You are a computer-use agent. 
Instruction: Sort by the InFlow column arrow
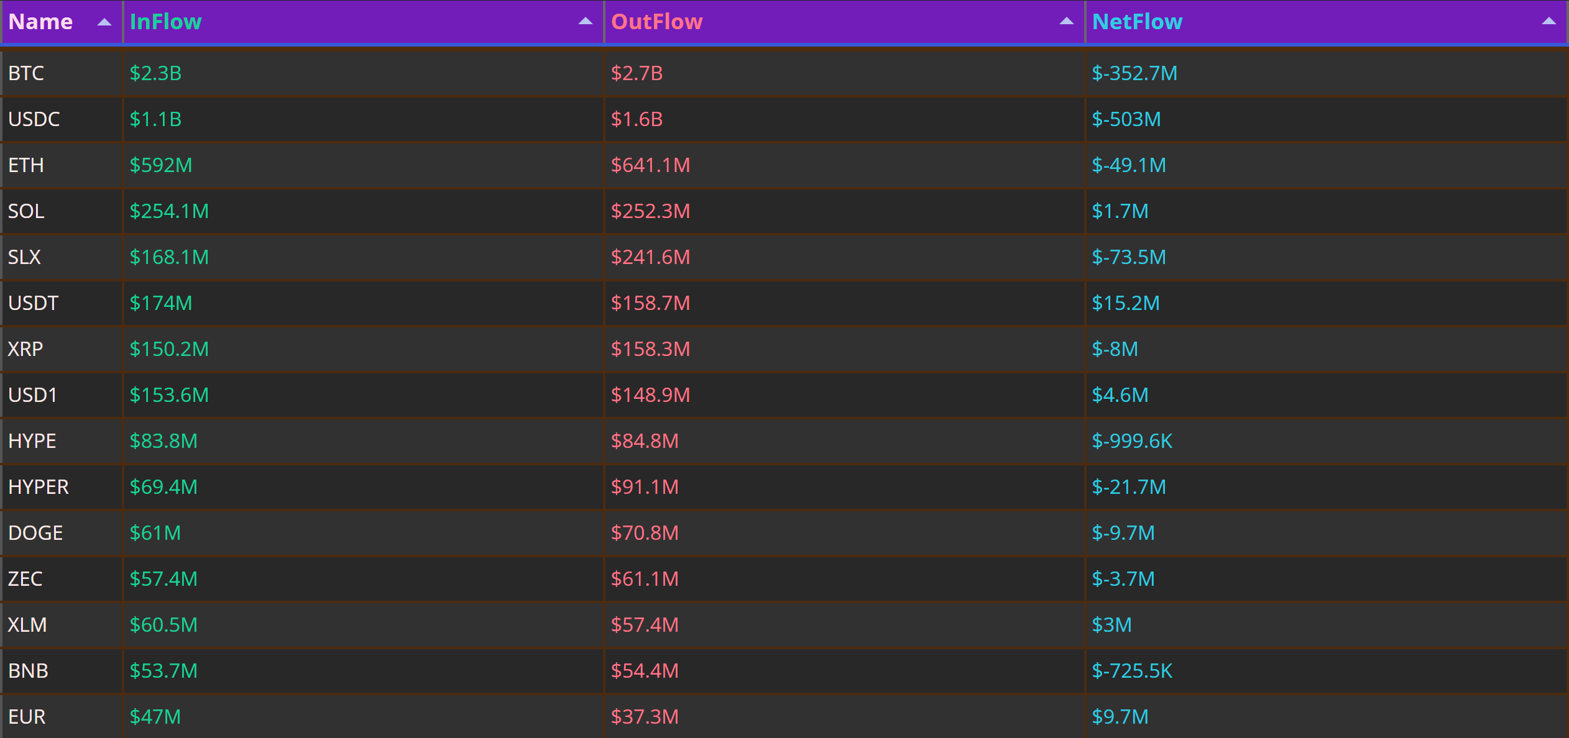click(586, 21)
